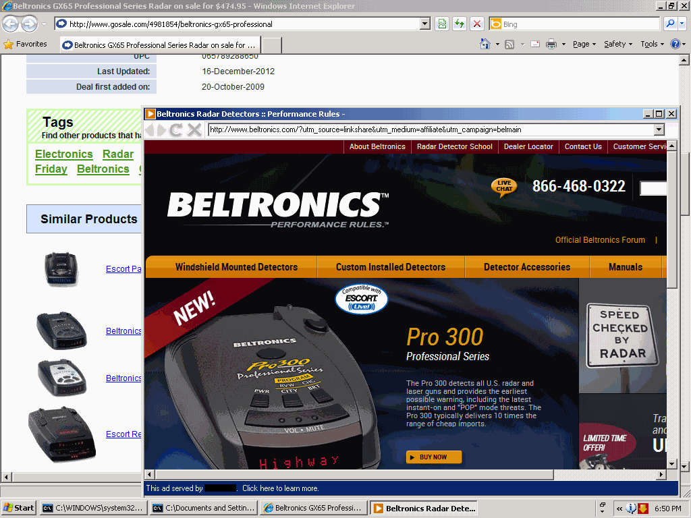Click the Escort Pa similar product link
The width and height of the screenshot is (691, 518).
pyautogui.click(x=123, y=269)
